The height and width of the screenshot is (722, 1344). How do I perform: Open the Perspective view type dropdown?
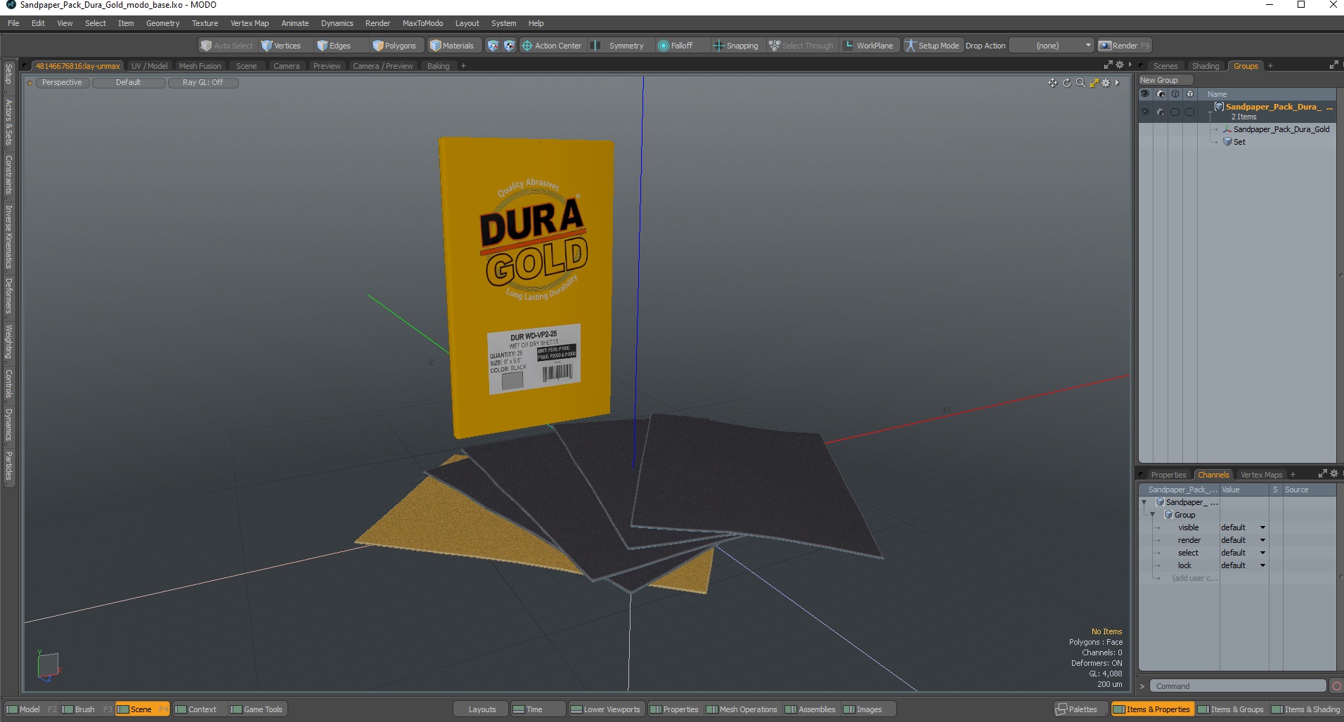point(62,83)
